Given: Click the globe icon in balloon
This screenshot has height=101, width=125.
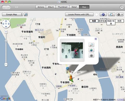Looking at the screenshot, I should [x=91, y=50].
